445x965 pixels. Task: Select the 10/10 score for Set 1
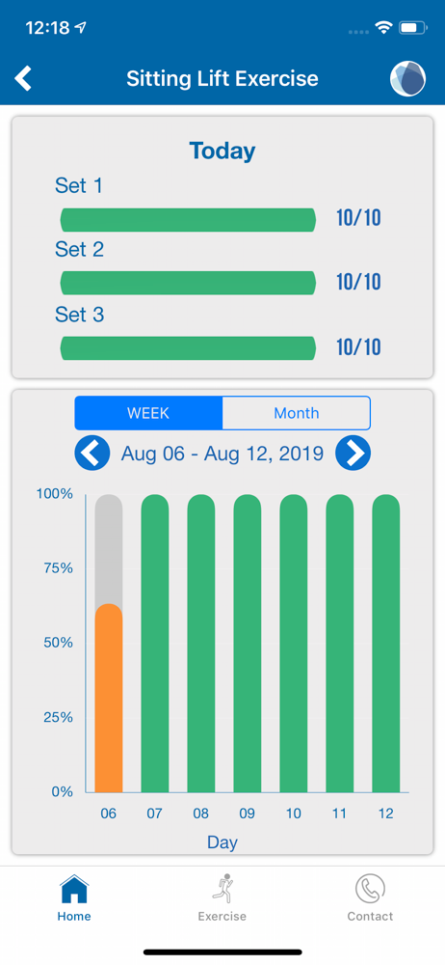click(358, 218)
